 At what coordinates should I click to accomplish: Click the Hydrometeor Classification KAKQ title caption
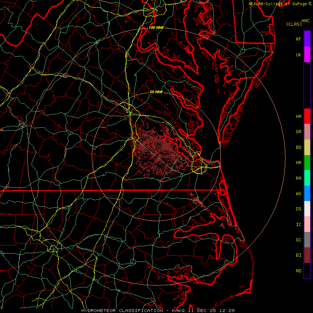158,311
